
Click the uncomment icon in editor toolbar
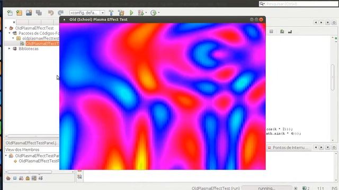290,32
